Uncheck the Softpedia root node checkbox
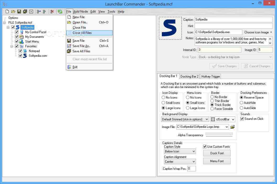Viewport: 277px width, 184px height. (x=13, y=27)
